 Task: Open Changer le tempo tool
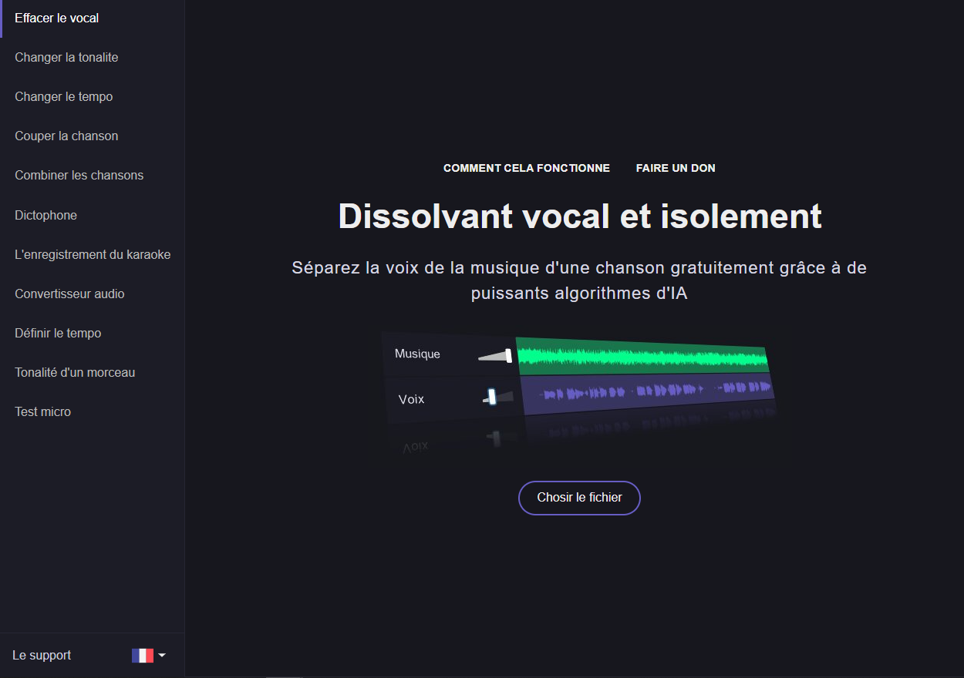tap(64, 97)
